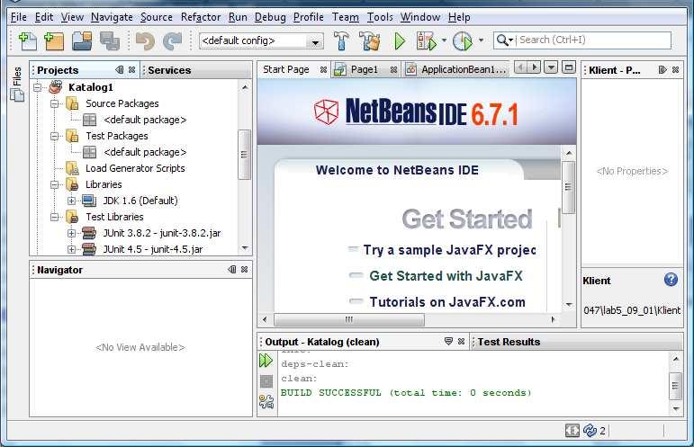Open the Navigate menu
The image size is (694, 447).
(112, 17)
